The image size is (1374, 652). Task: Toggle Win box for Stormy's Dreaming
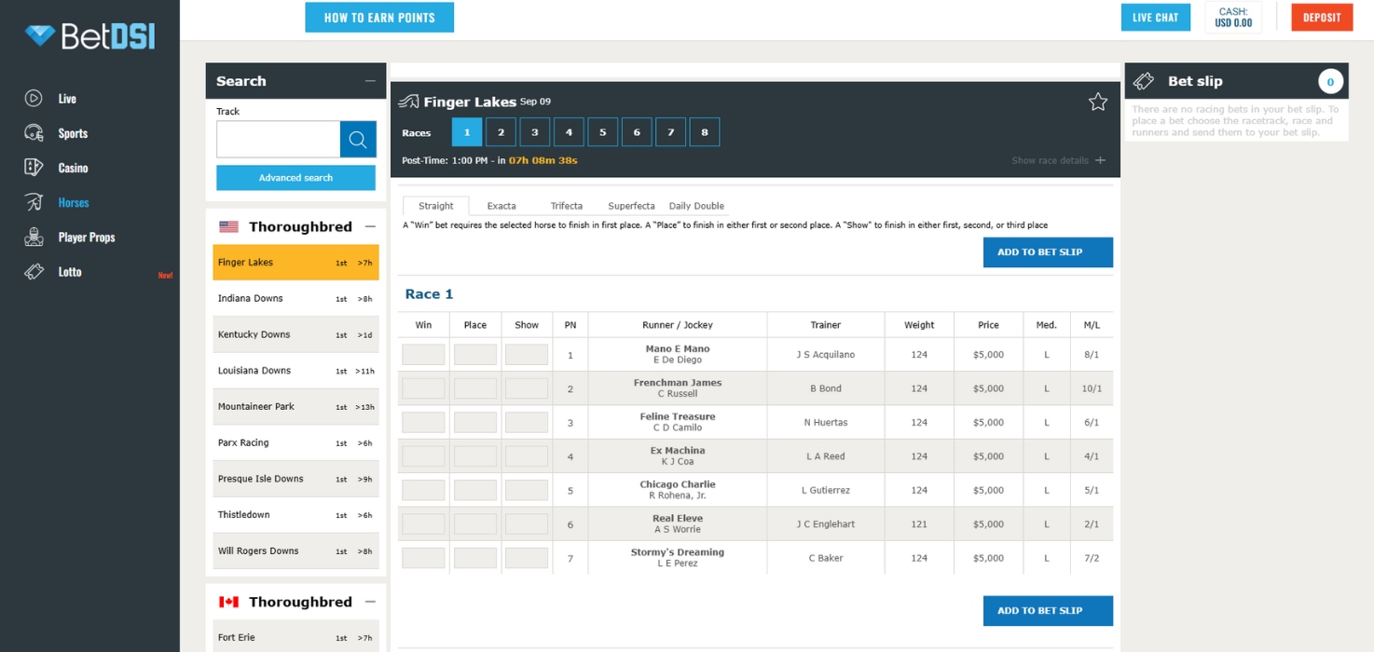(x=423, y=558)
